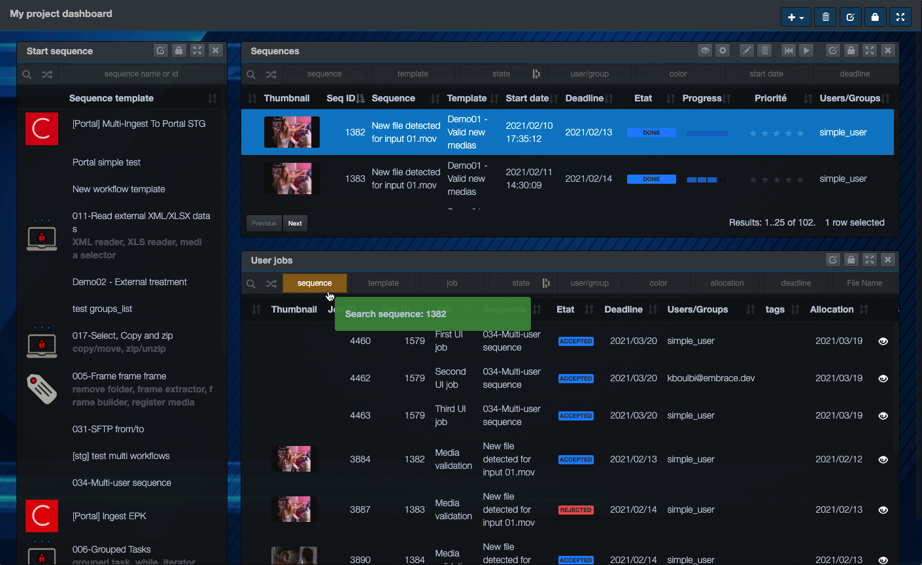
Task: Click the edit widget icon in User jobs panel
Action: pyautogui.click(x=833, y=260)
